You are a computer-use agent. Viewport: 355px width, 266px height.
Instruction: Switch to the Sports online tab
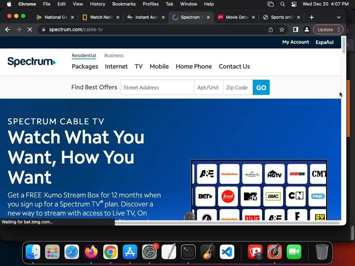pyautogui.click(x=282, y=17)
